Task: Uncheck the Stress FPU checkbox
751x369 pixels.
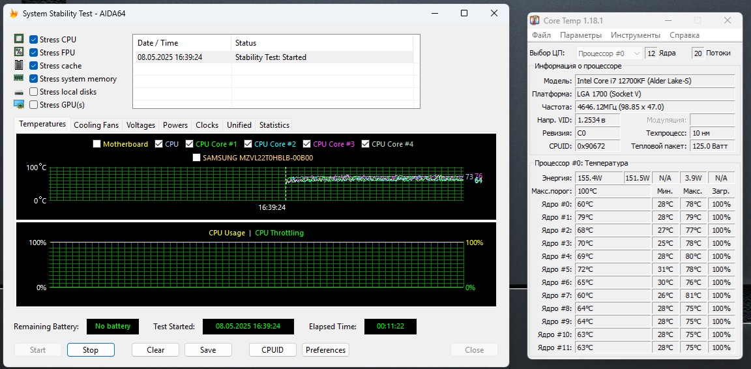Action: click(x=33, y=52)
